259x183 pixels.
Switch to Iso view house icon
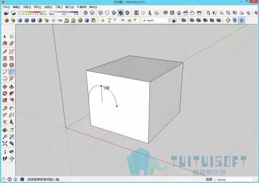166,13
